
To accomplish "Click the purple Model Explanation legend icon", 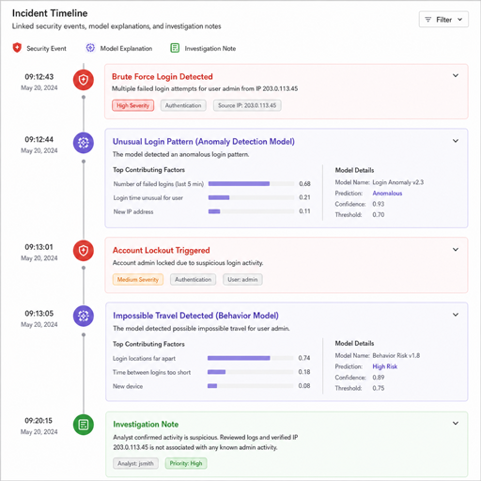I will tap(90, 48).
